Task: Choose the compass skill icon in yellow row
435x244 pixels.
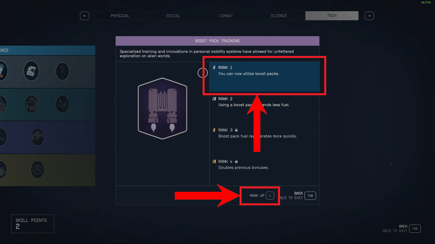Action: click(x=37, y=169)
